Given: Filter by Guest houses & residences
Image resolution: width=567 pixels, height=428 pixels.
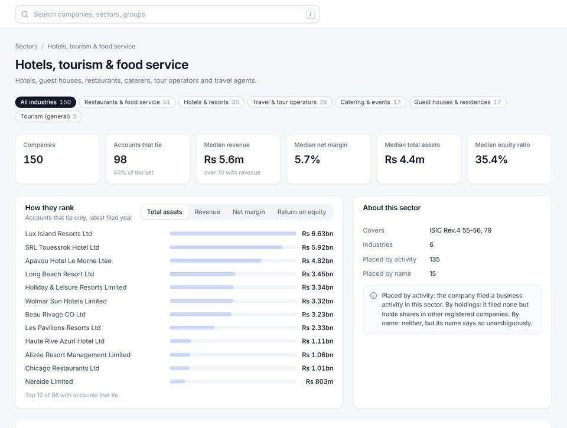Looking at the screenshot, I should pos(457,102).
